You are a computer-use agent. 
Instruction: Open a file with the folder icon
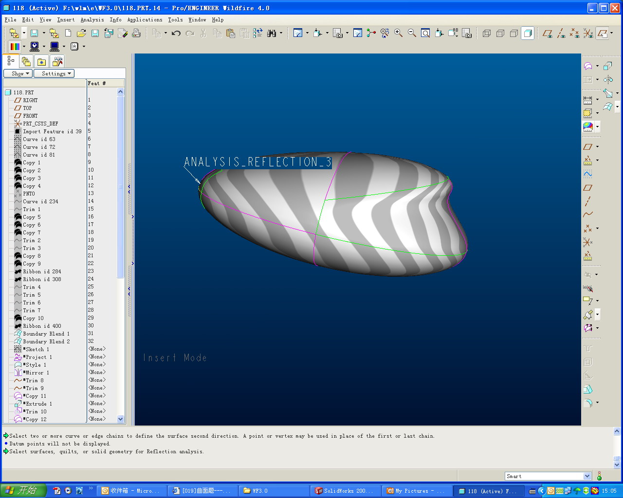pyautogui.click(x=81, y=33)
